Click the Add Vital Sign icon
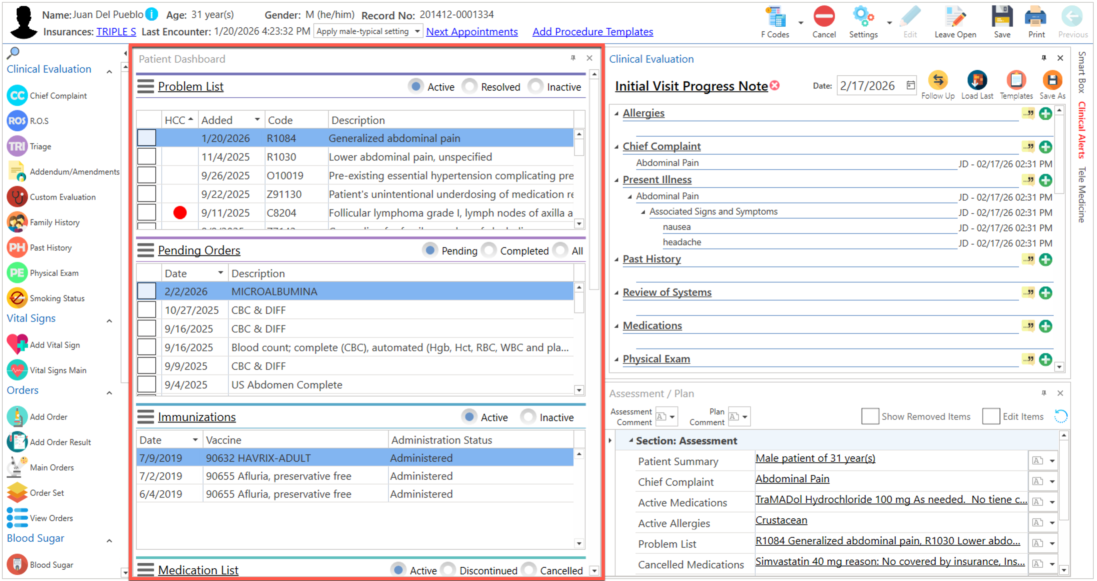 18,344
